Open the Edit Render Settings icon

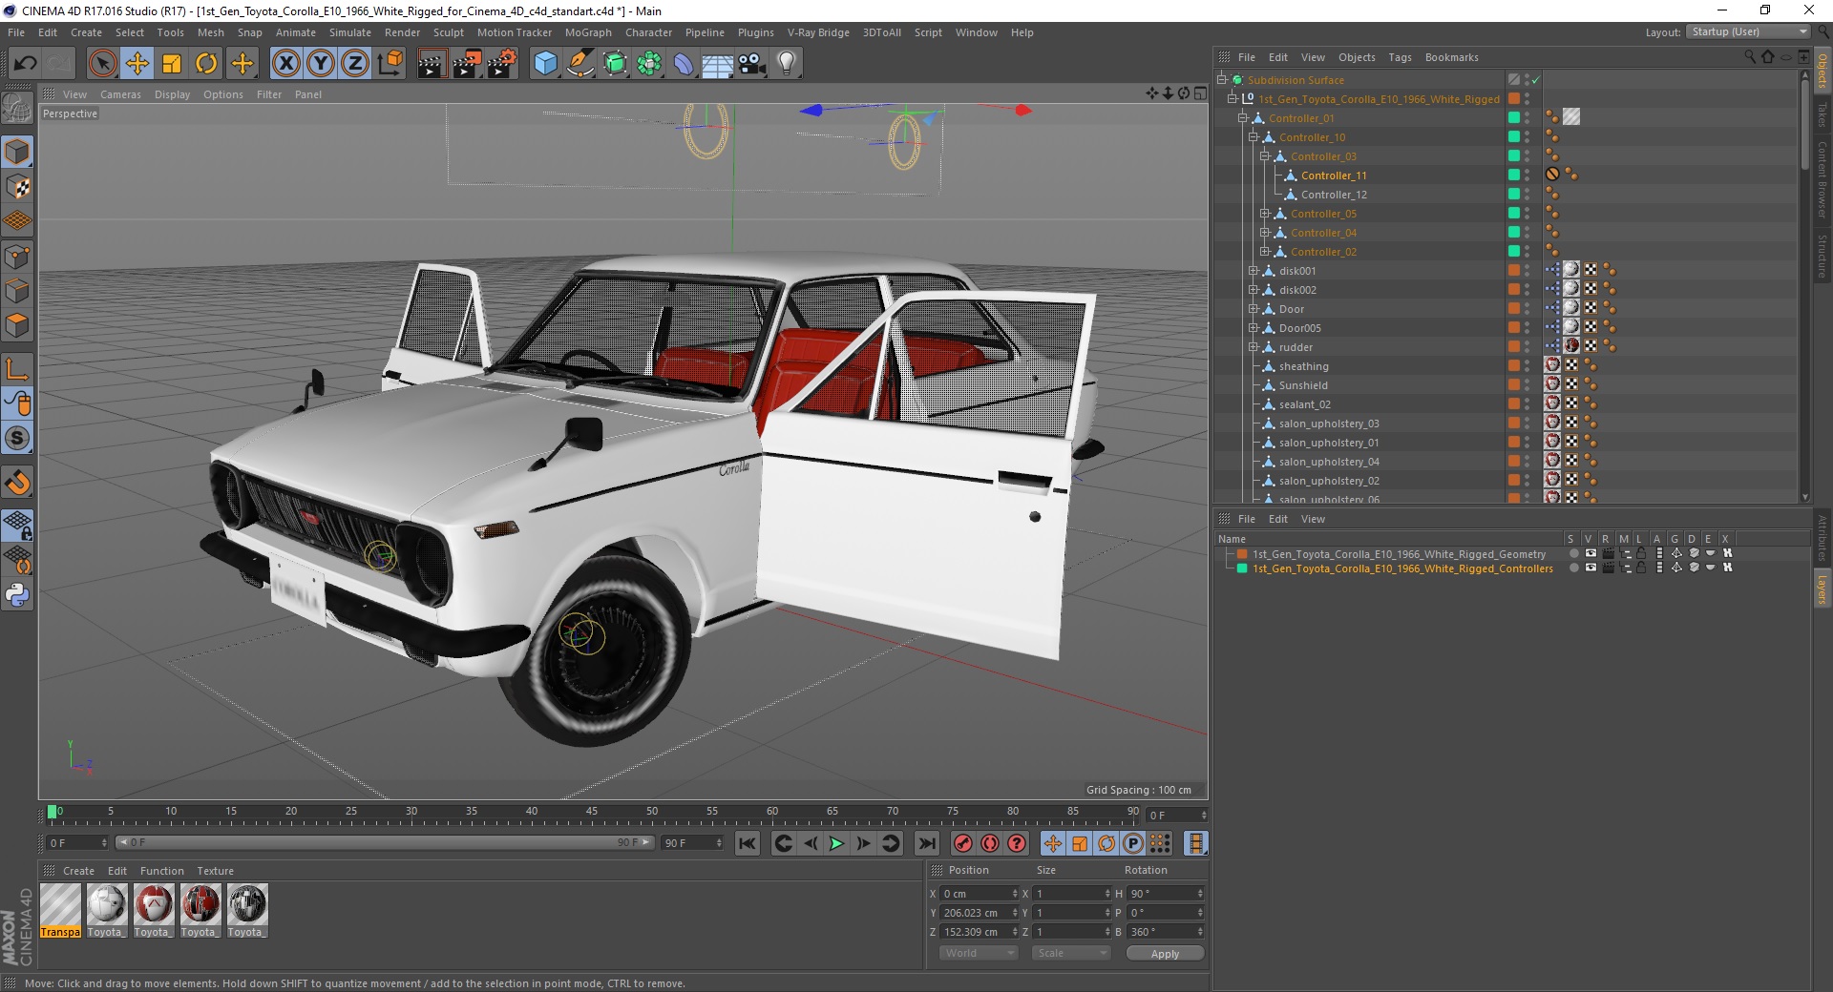click(502, 64)
